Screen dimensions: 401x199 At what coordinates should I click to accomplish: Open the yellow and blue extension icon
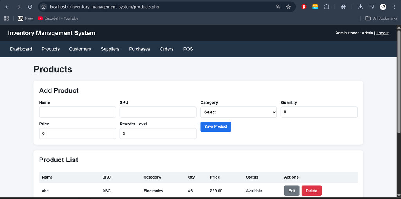click(x=315, y=7)
